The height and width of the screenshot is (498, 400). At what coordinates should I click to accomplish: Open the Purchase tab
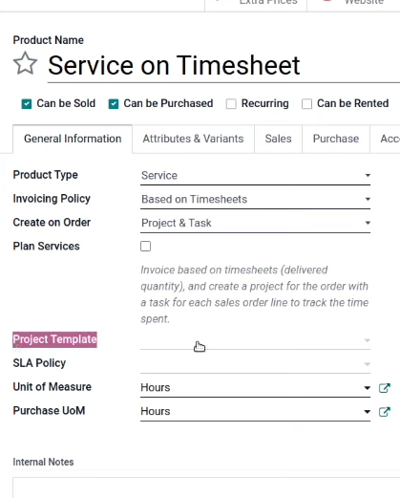coord(336,139)
